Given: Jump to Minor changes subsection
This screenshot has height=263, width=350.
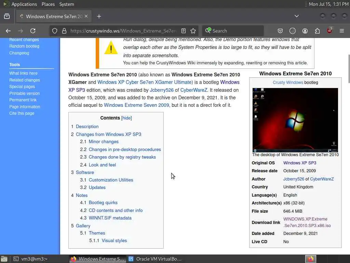Looking at the screenshot, I should click(x=104, y=142).
